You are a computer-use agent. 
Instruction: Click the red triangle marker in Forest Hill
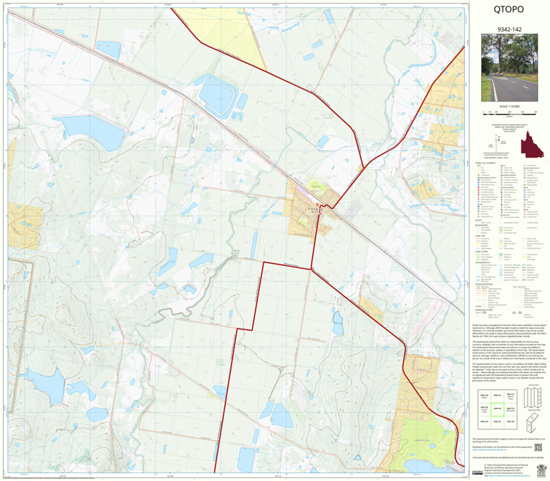[318, 205]
